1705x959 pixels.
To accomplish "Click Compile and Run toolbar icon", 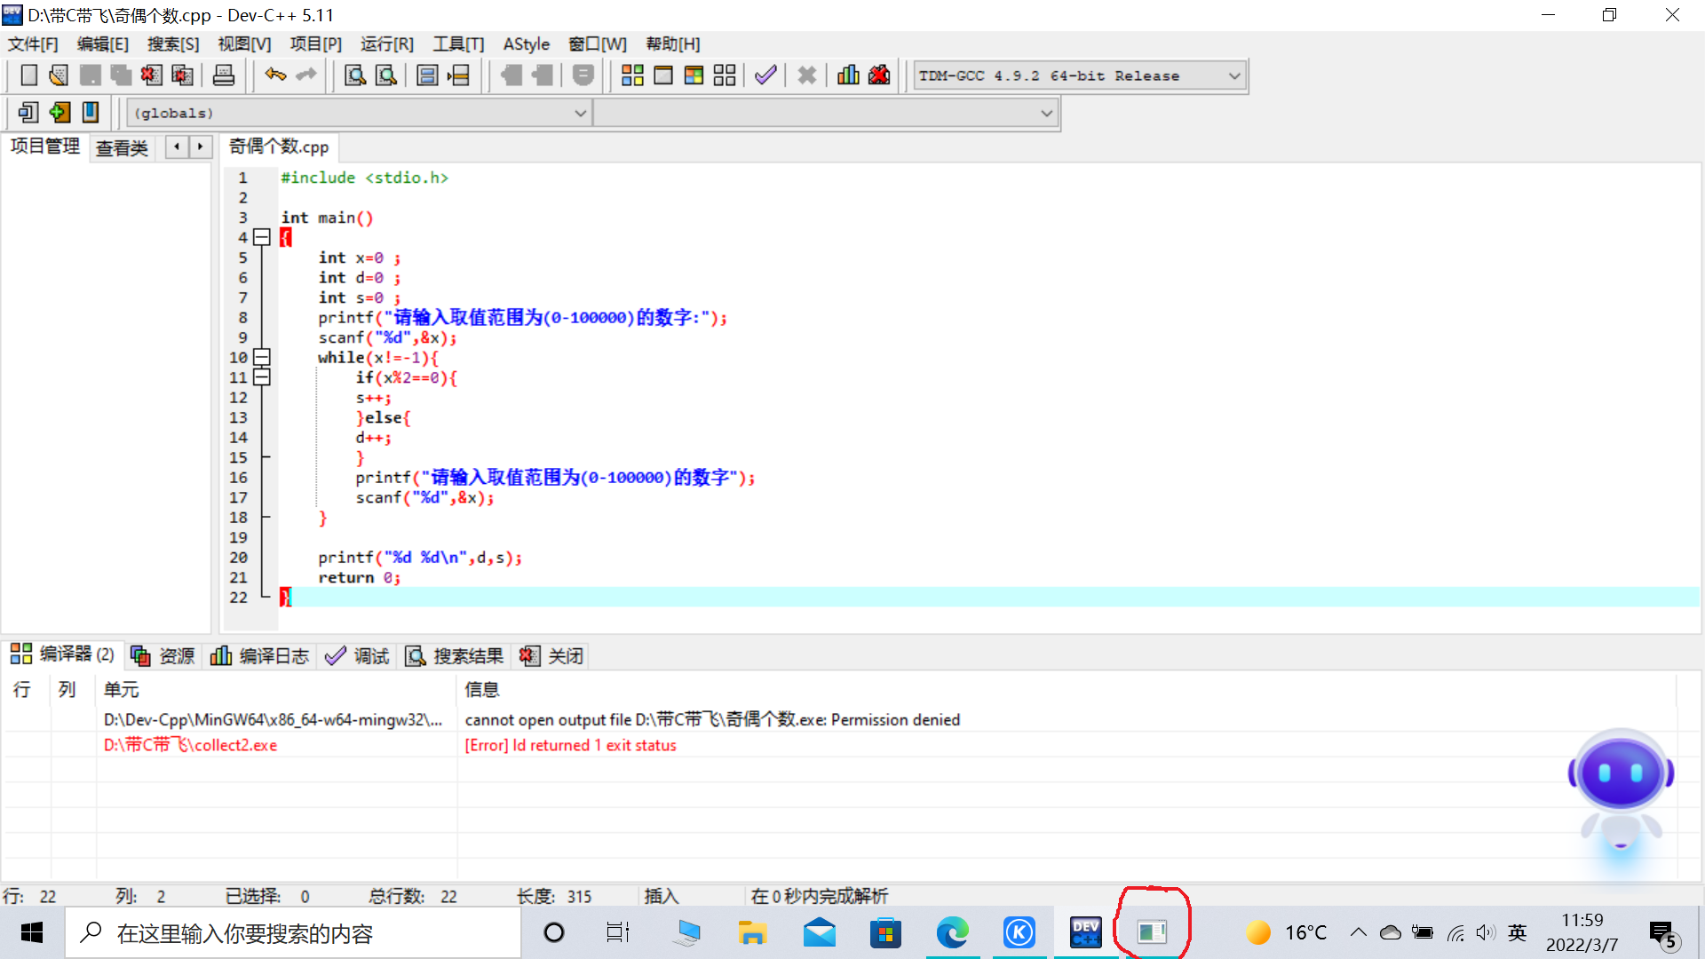I will [694, 75].
